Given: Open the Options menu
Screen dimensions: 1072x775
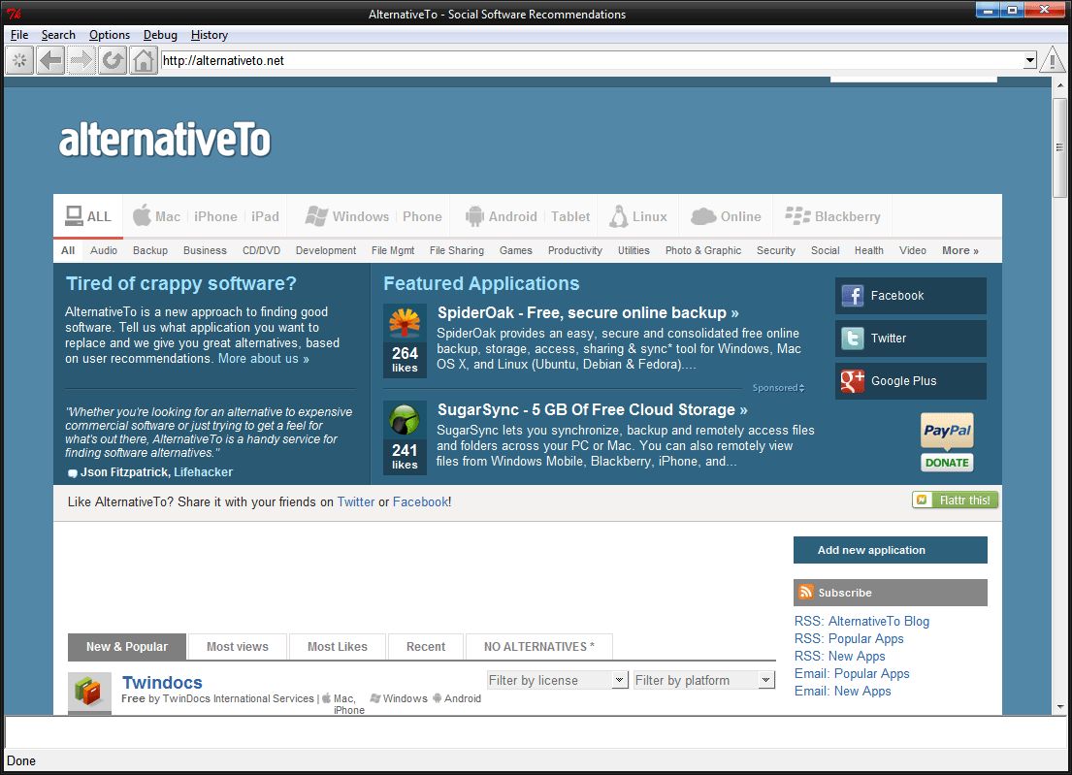Looking at the screenshot, I should click(x=110, y=35).
